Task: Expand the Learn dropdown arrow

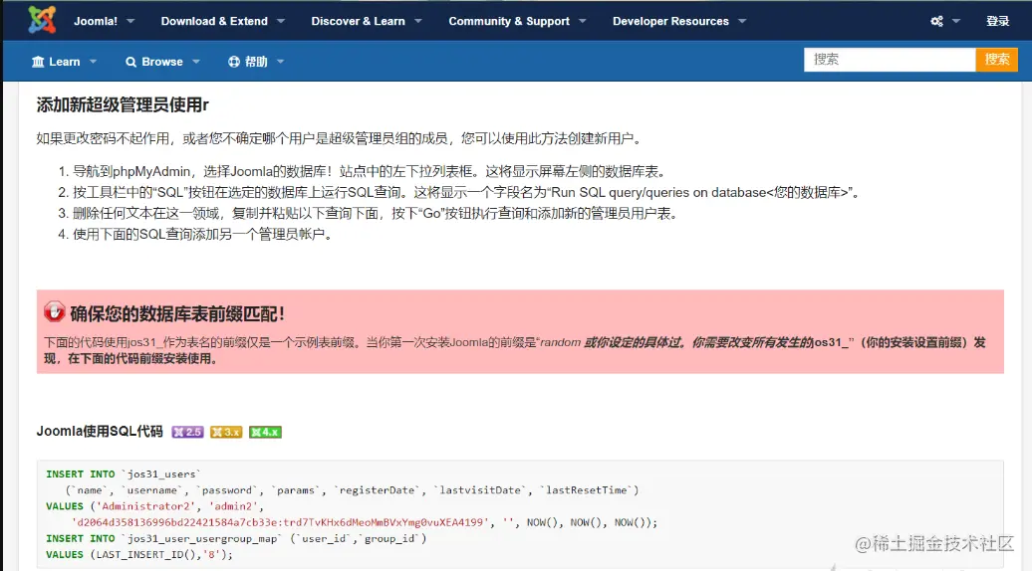Action: [93, 62]
